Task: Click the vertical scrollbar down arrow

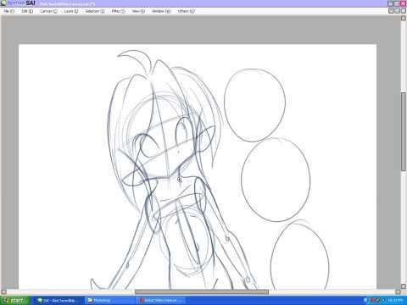Action: coord(404,286)
